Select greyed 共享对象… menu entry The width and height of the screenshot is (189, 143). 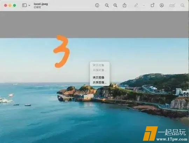(99, 70)
